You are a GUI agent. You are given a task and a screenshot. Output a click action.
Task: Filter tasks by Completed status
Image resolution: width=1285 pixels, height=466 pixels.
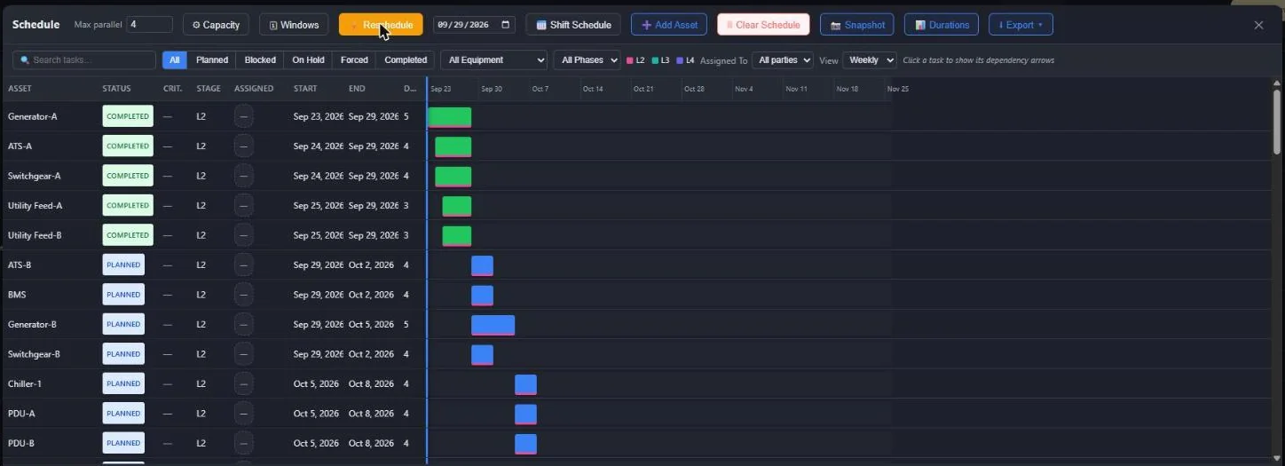click(x=406, y=60)
